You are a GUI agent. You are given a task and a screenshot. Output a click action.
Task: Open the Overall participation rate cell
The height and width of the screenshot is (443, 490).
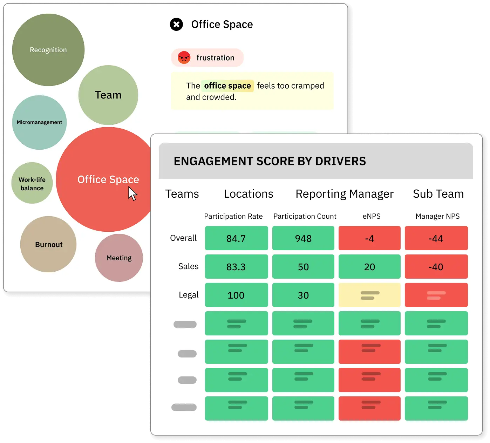pos(236,238)
